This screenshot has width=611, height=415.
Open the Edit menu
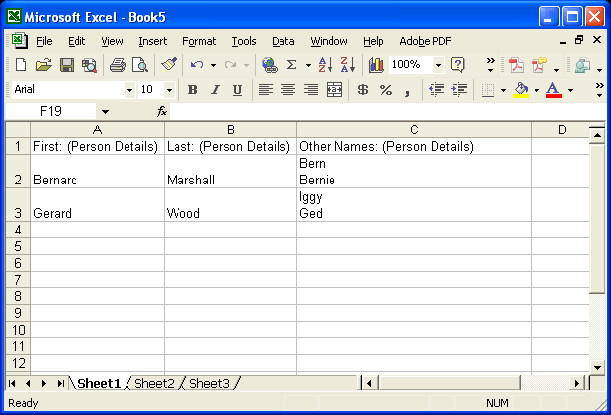coord(76,41)
